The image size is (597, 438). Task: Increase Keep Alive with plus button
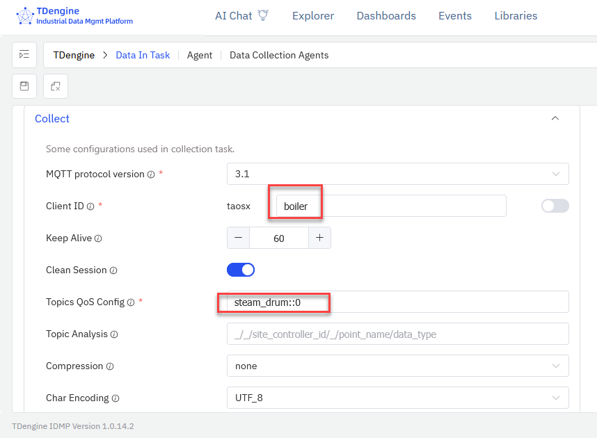coord(319,238)
